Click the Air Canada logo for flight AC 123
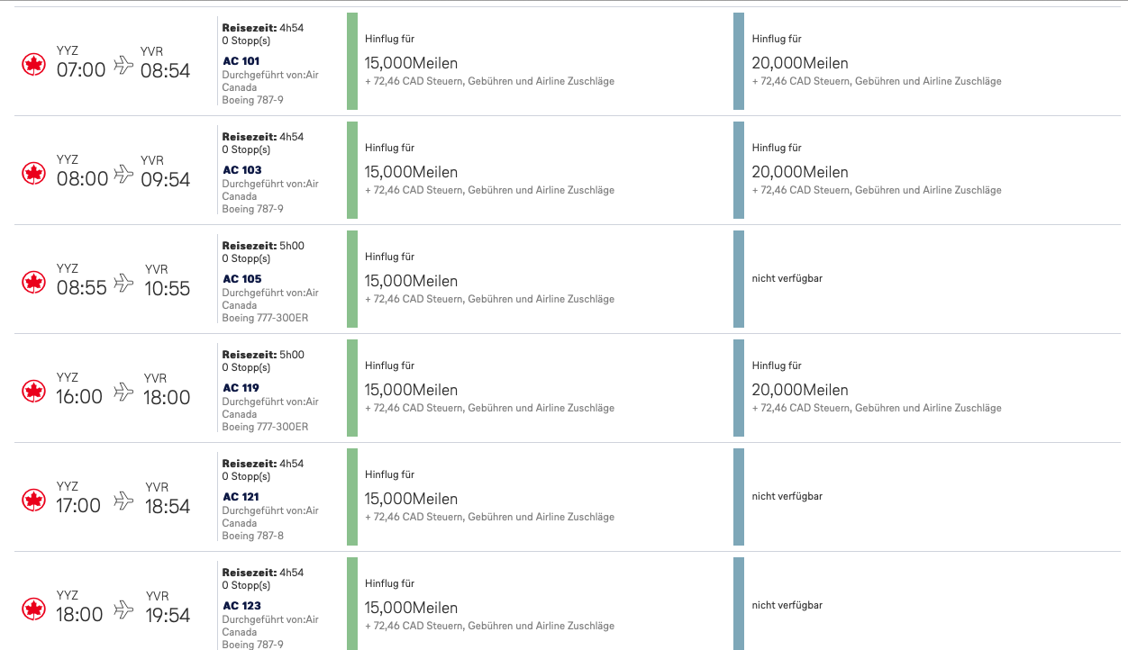Screen dimensions: 1128x650 tap(33, 609)
